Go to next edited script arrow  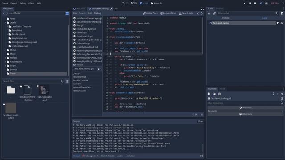pos(202,13)
